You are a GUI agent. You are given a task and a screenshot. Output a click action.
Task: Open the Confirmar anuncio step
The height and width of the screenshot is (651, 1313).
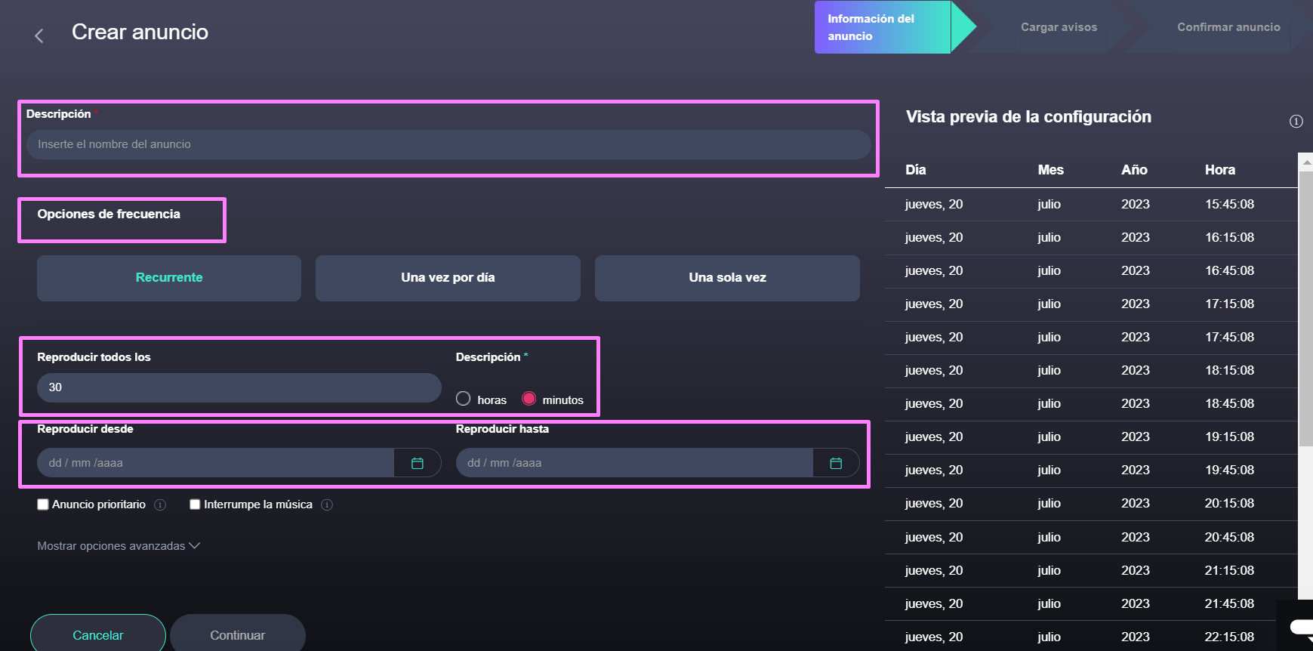click(x=1228, y=27)
